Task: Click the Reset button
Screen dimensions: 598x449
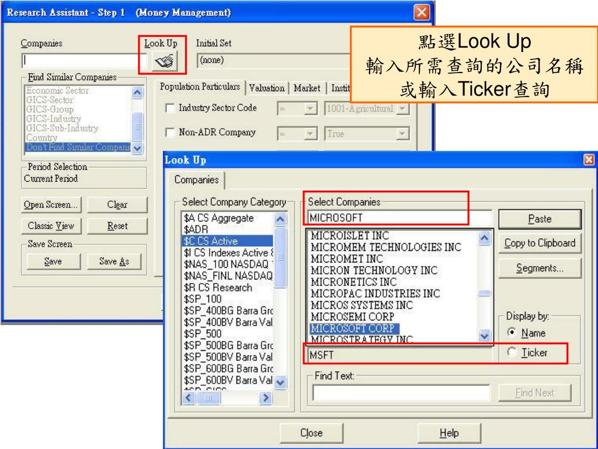Action: point(117,226)
